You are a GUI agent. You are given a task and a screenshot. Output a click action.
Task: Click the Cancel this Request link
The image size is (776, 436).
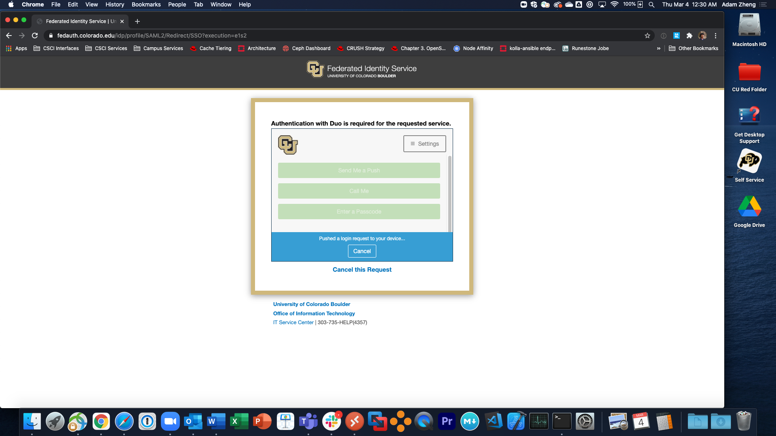point(362,270)
